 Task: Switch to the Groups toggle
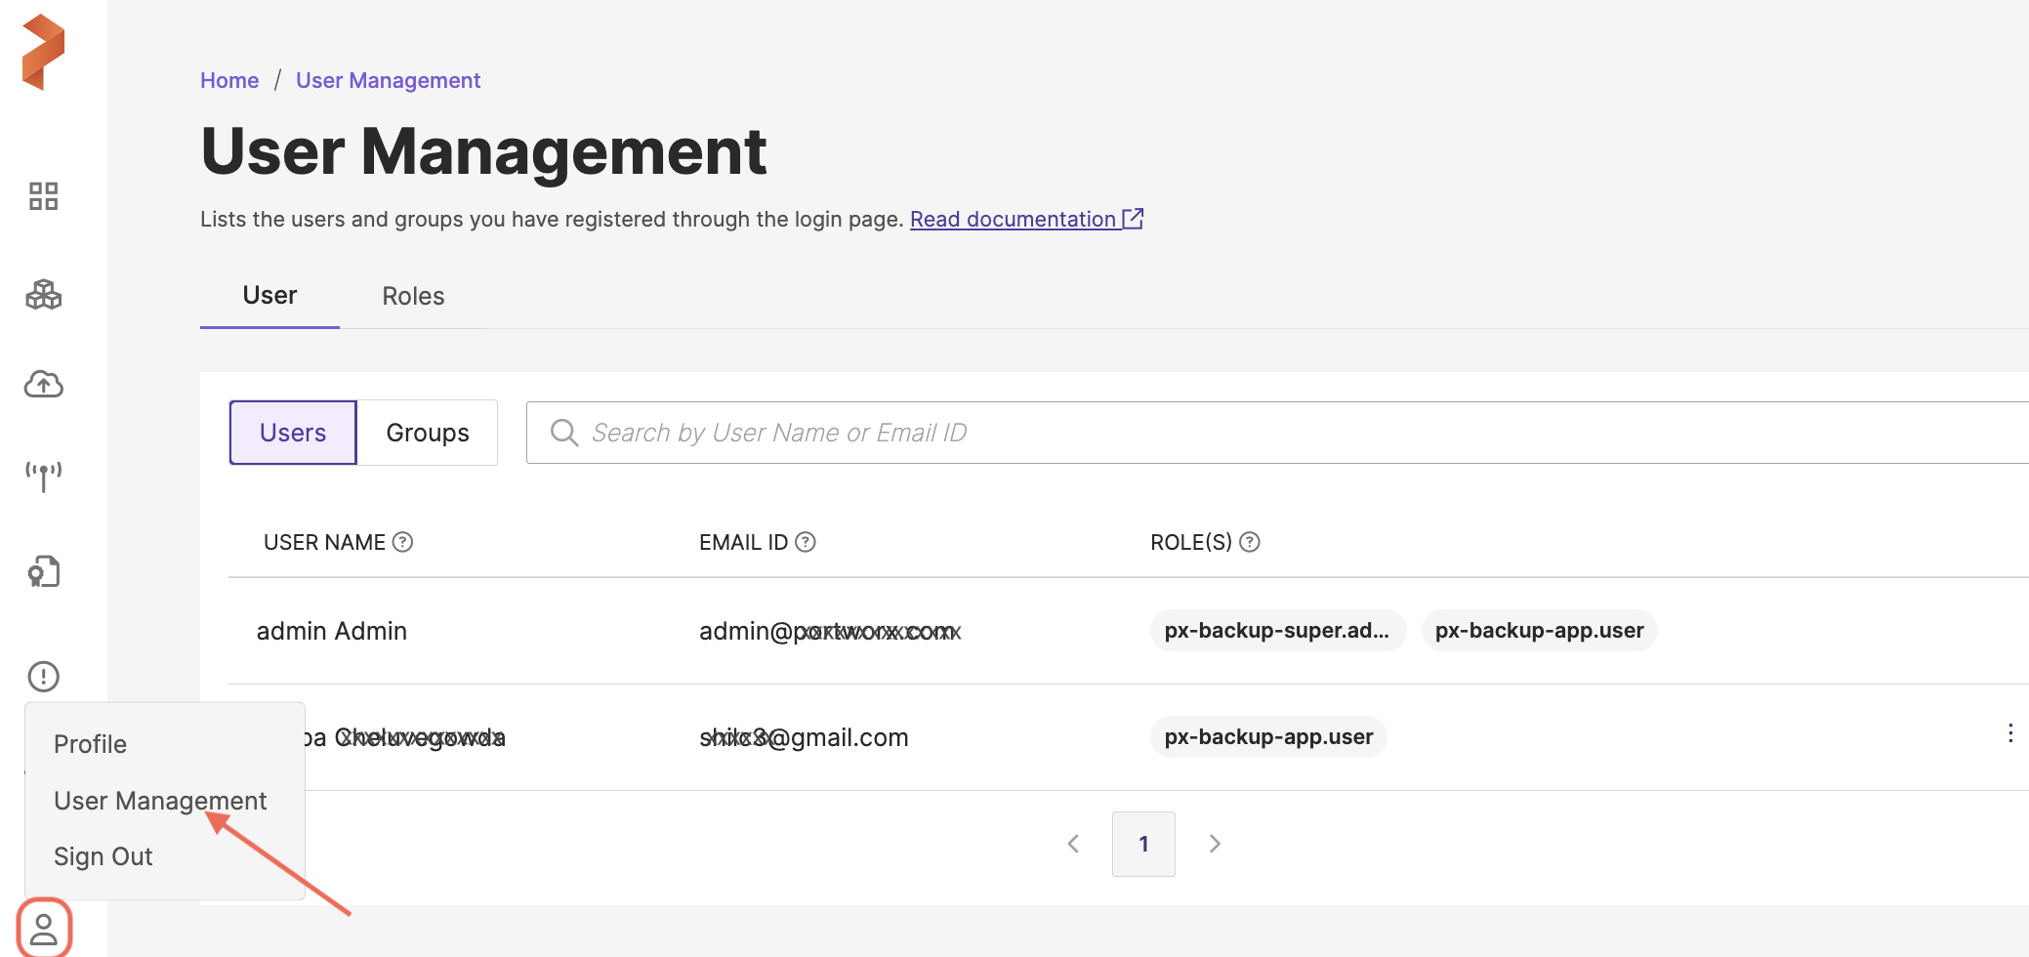click(427, 433)
